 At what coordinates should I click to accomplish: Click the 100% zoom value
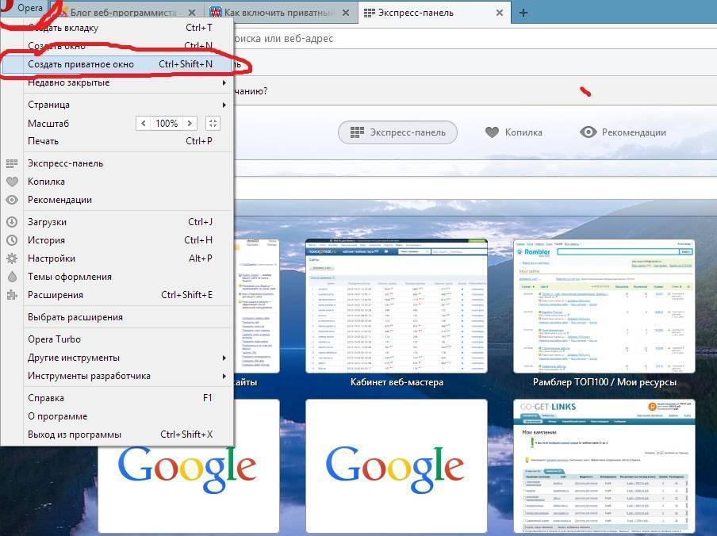167,123
